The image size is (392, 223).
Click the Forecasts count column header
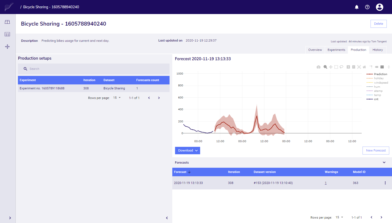(x=147, y=80)
